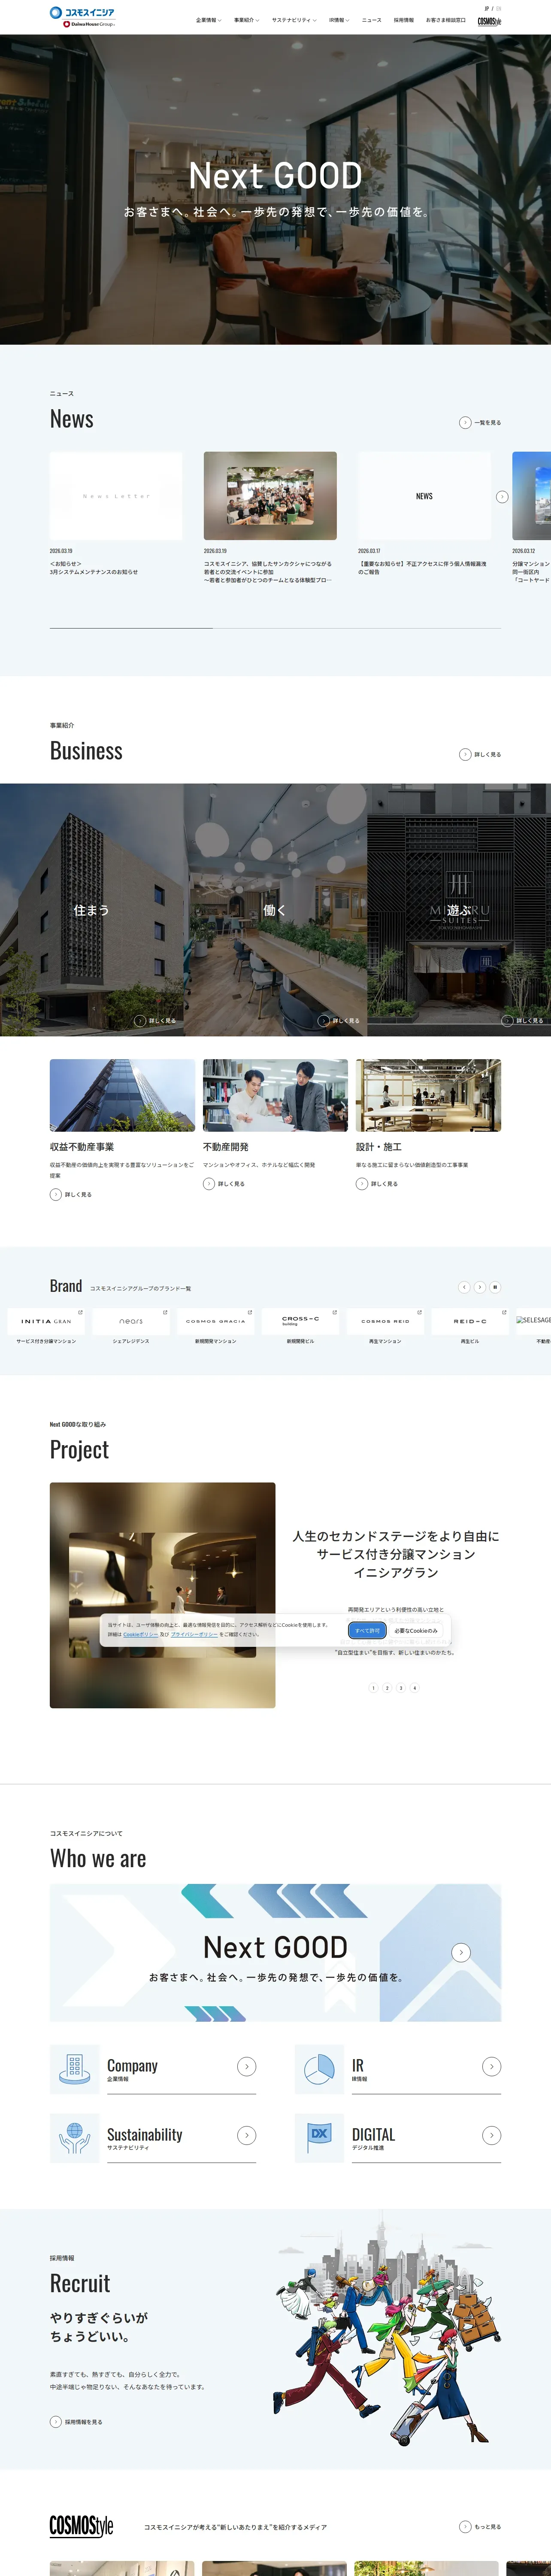Open the event photo news thumbnail
This screenshot has height=2576, width=551.
270,496
